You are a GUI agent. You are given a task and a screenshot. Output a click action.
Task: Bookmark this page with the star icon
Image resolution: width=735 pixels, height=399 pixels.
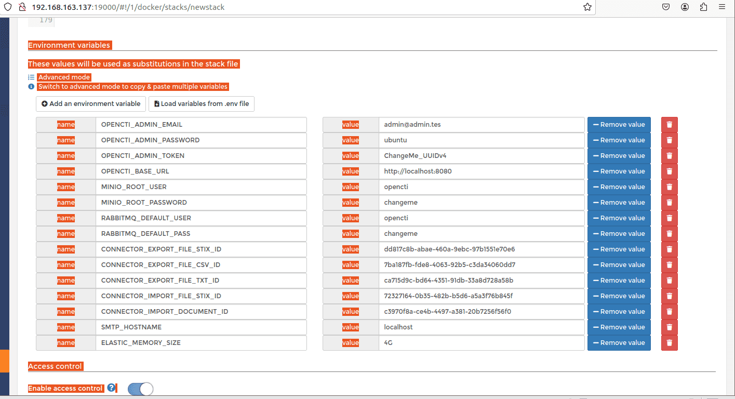(587, 7)
